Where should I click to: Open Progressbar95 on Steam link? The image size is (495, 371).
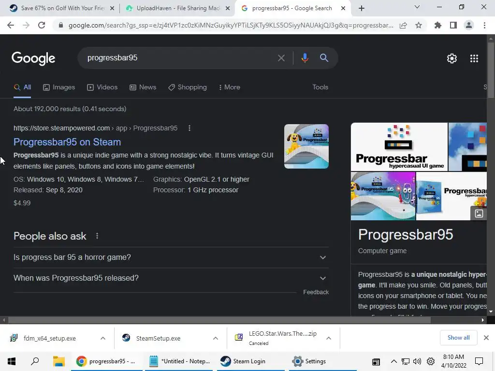(67, 142)
